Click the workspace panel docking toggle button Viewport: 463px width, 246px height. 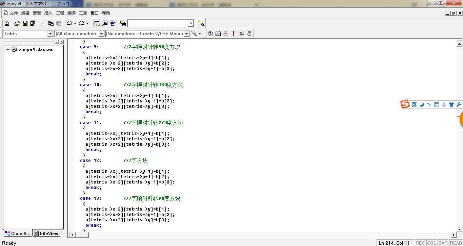[x=57, y=42]
